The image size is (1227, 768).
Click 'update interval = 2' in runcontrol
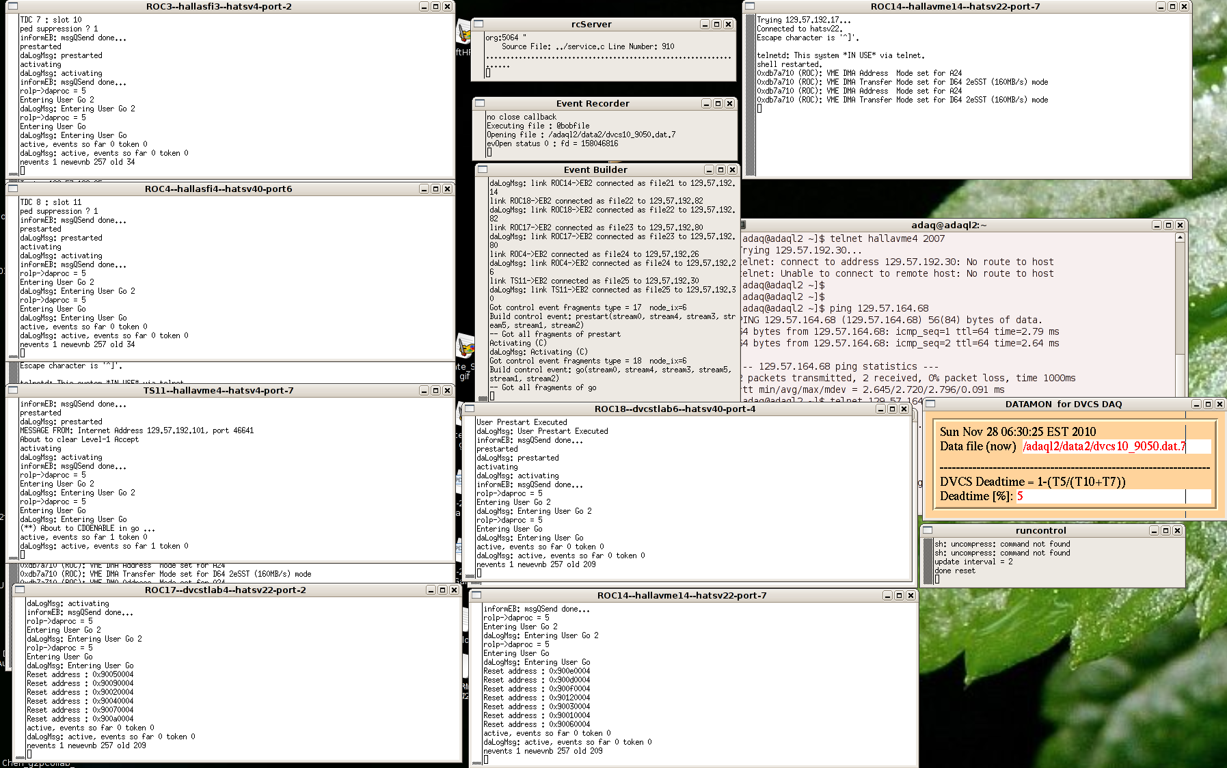tap(974, 562)
